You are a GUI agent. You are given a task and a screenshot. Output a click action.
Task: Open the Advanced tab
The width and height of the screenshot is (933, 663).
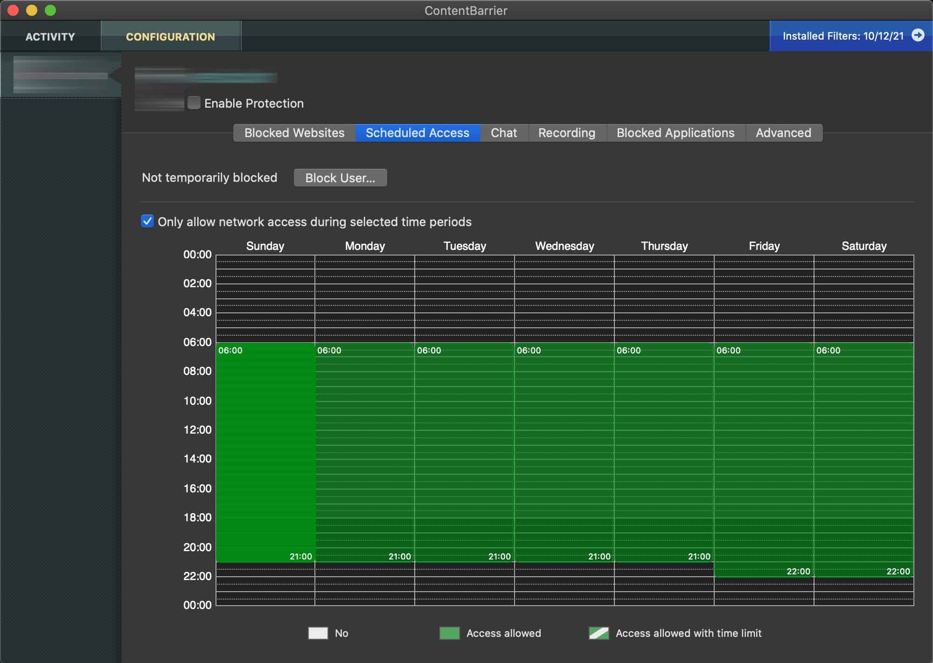[784, 133]
